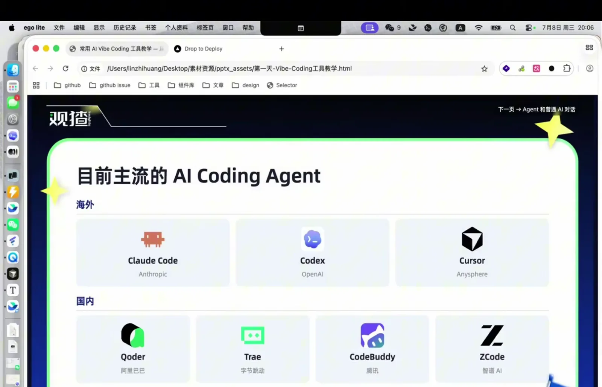The height and width of the screenshot is (387, 602).
Task: Go back with the back arrow
Action: pyautogui.click(x=35, y=69)
